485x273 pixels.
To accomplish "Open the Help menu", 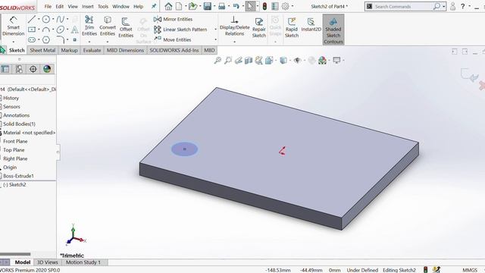I will (138, 6).
